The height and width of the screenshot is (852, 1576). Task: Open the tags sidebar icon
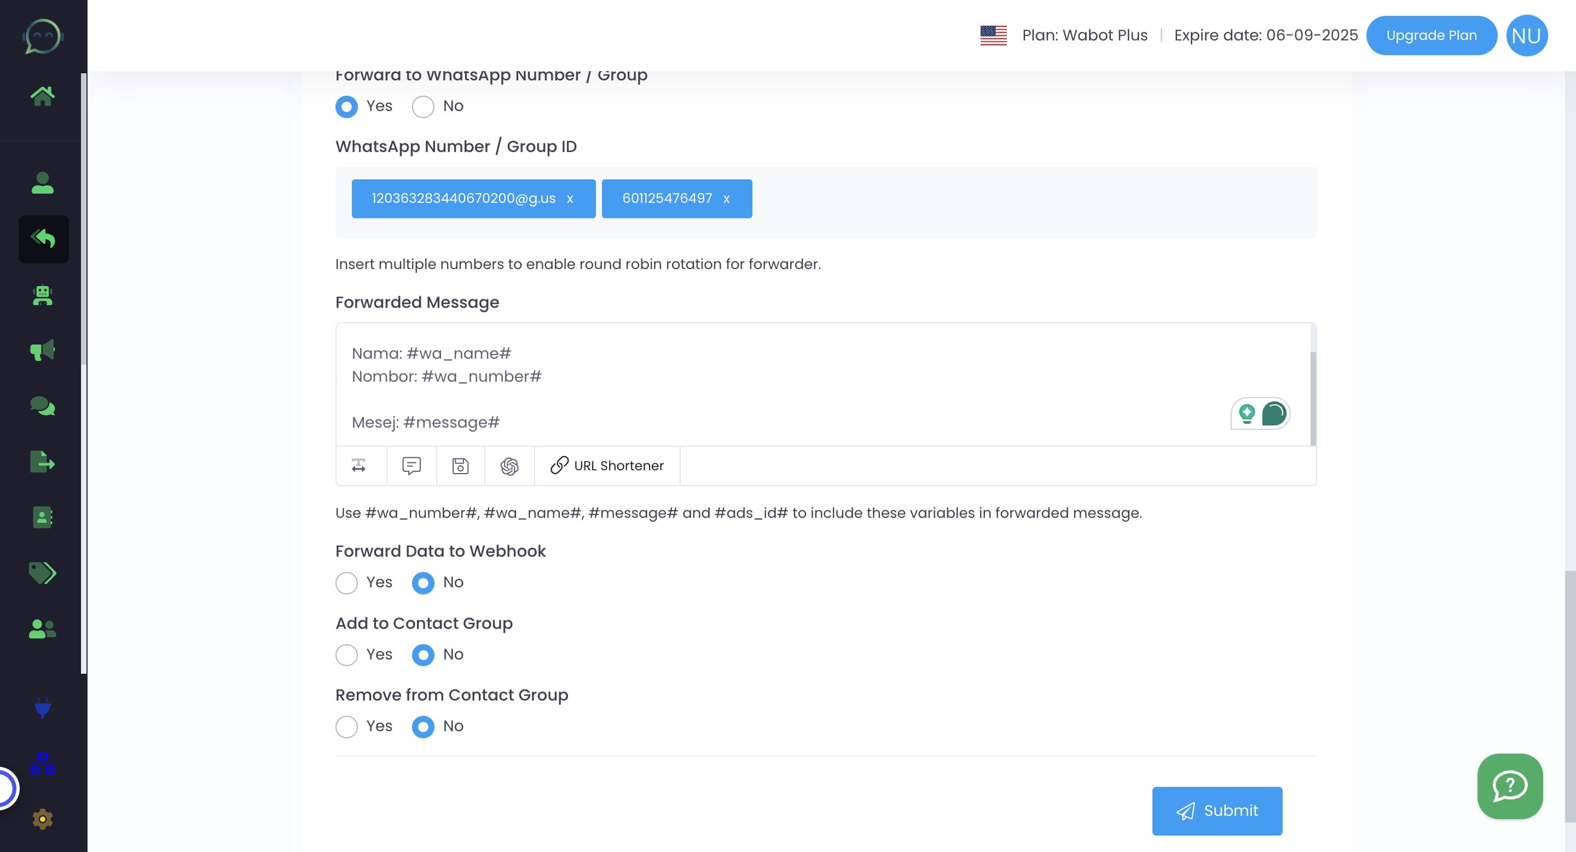[x=42, y=573]
